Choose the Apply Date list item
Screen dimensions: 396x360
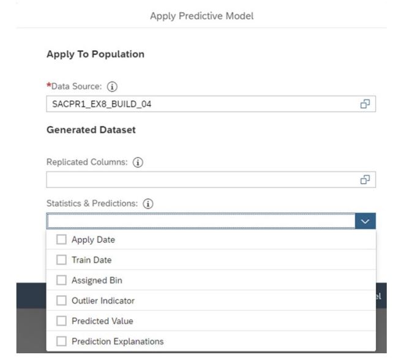93,239
